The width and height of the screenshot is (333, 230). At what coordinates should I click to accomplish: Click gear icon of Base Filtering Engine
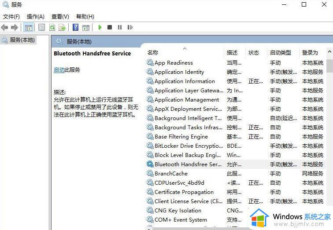pos(150,136)
